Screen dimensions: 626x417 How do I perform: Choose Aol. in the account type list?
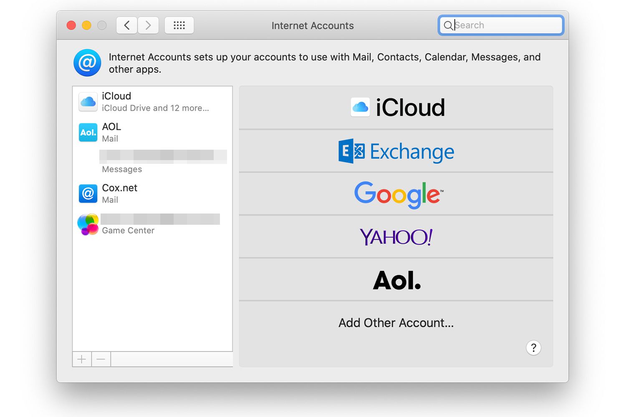(396, 280)
